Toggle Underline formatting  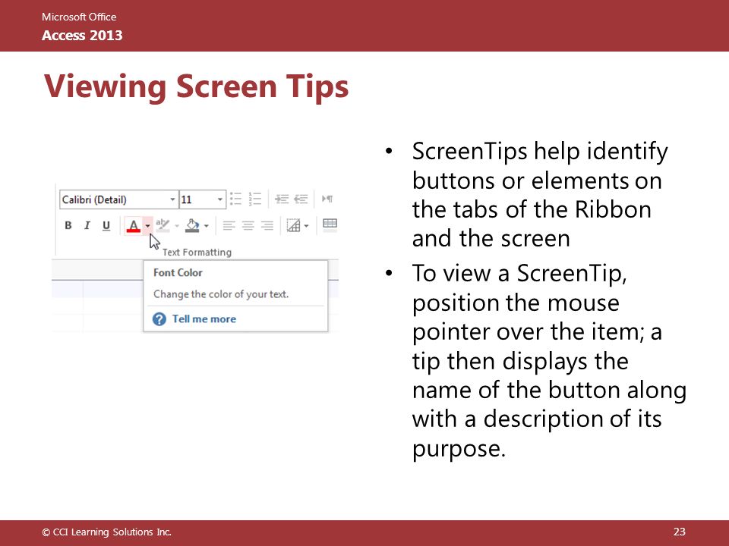click(x=106, y=226)
